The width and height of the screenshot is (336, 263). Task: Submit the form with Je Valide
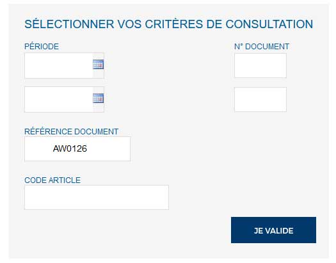273,230
